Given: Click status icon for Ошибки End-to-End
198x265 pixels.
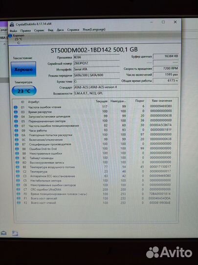Looking at the screenshot, I should (17, 149).
